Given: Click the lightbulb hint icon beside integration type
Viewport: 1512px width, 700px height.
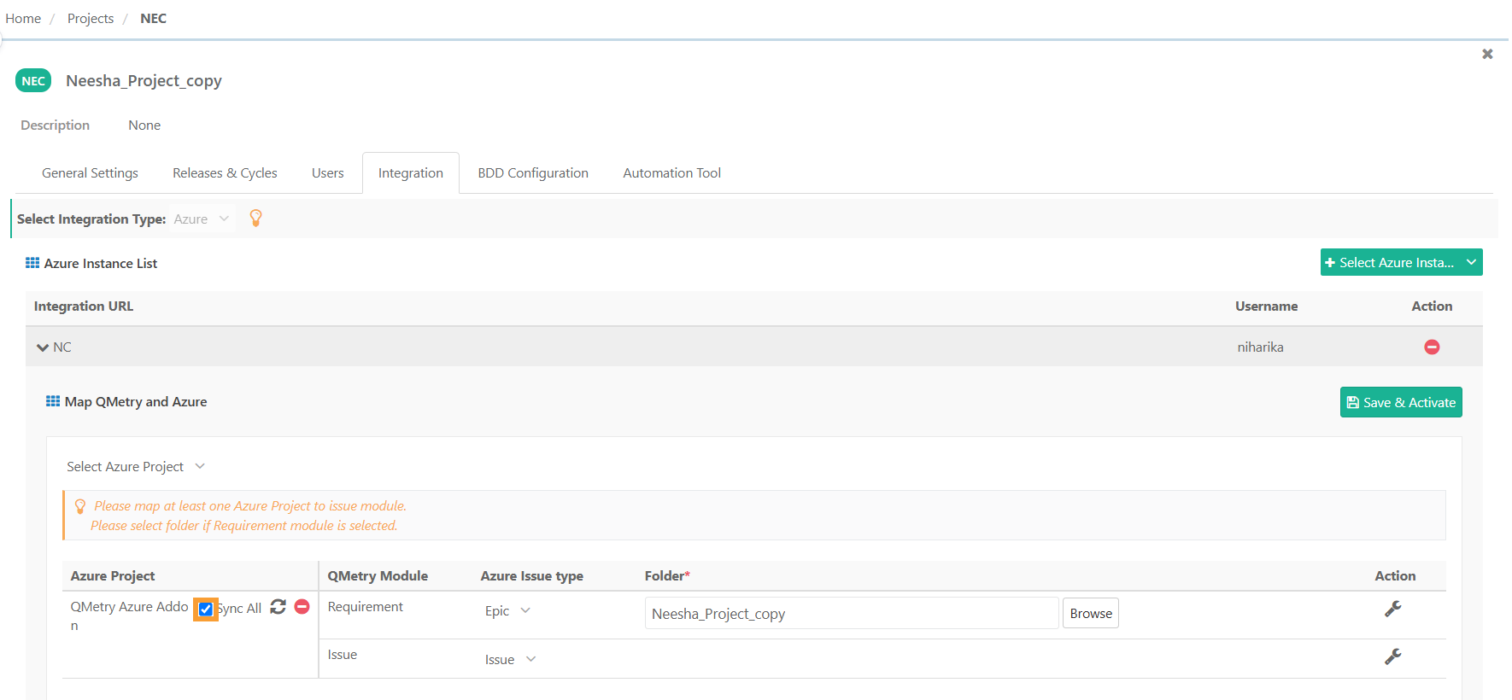Looking at the screenshot, I should coord(255,219).
